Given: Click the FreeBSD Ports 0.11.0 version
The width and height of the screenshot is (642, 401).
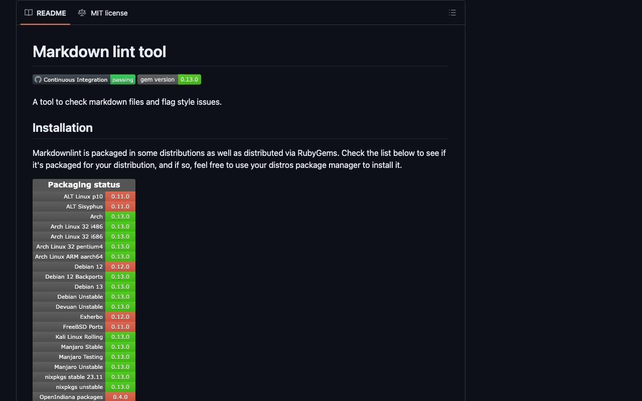Looking at the screenshot, I should (120, 327).
